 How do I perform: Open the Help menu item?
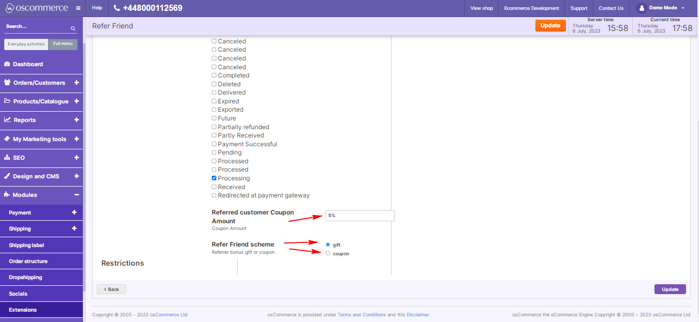[97, 8]
